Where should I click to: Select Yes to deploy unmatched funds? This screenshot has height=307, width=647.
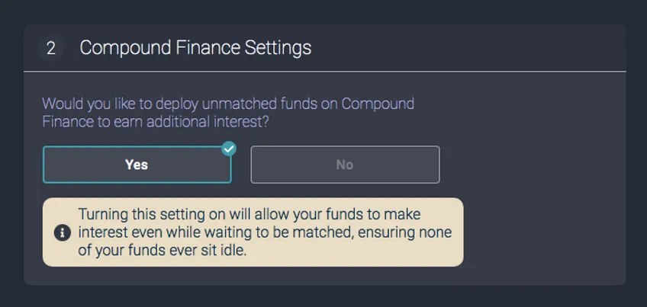coord(137,165)
